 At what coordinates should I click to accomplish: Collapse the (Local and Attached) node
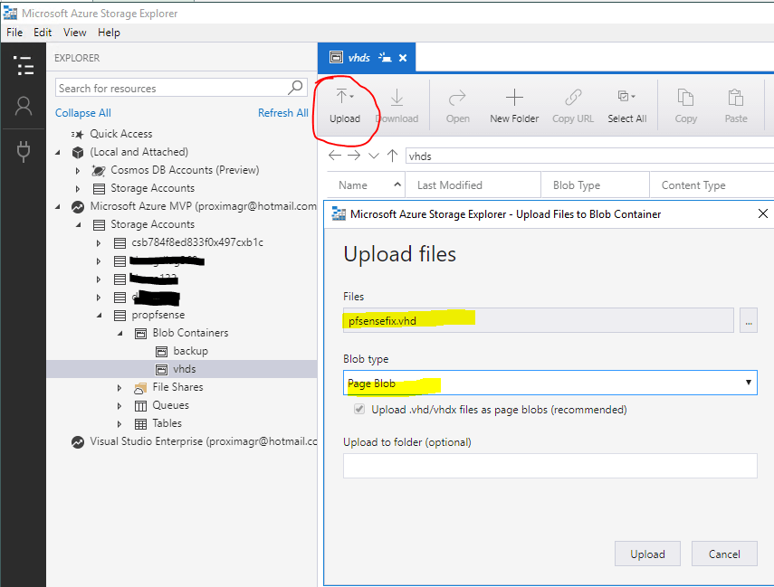tap(58, 153)
